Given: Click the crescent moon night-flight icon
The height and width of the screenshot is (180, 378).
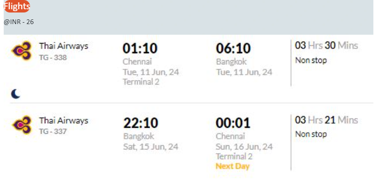Looking at the screenshot, I should click(x=16, y=94).
